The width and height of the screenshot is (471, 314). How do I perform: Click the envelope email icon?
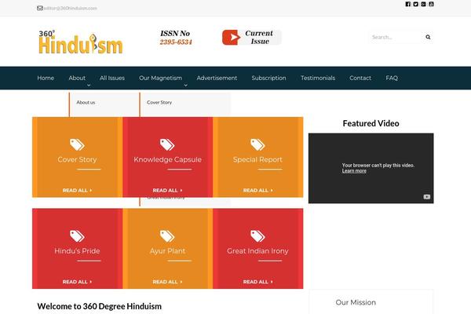click(x=40, y=8)
